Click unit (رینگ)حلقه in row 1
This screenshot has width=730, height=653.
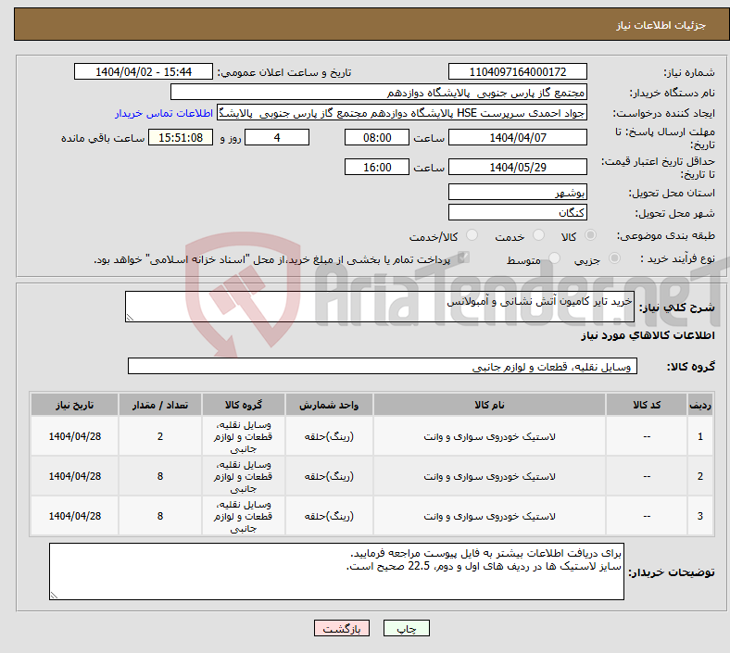pos(329,436)
